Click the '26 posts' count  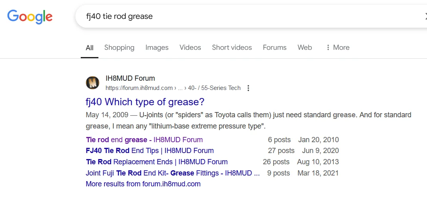click(x=276, y=162)
